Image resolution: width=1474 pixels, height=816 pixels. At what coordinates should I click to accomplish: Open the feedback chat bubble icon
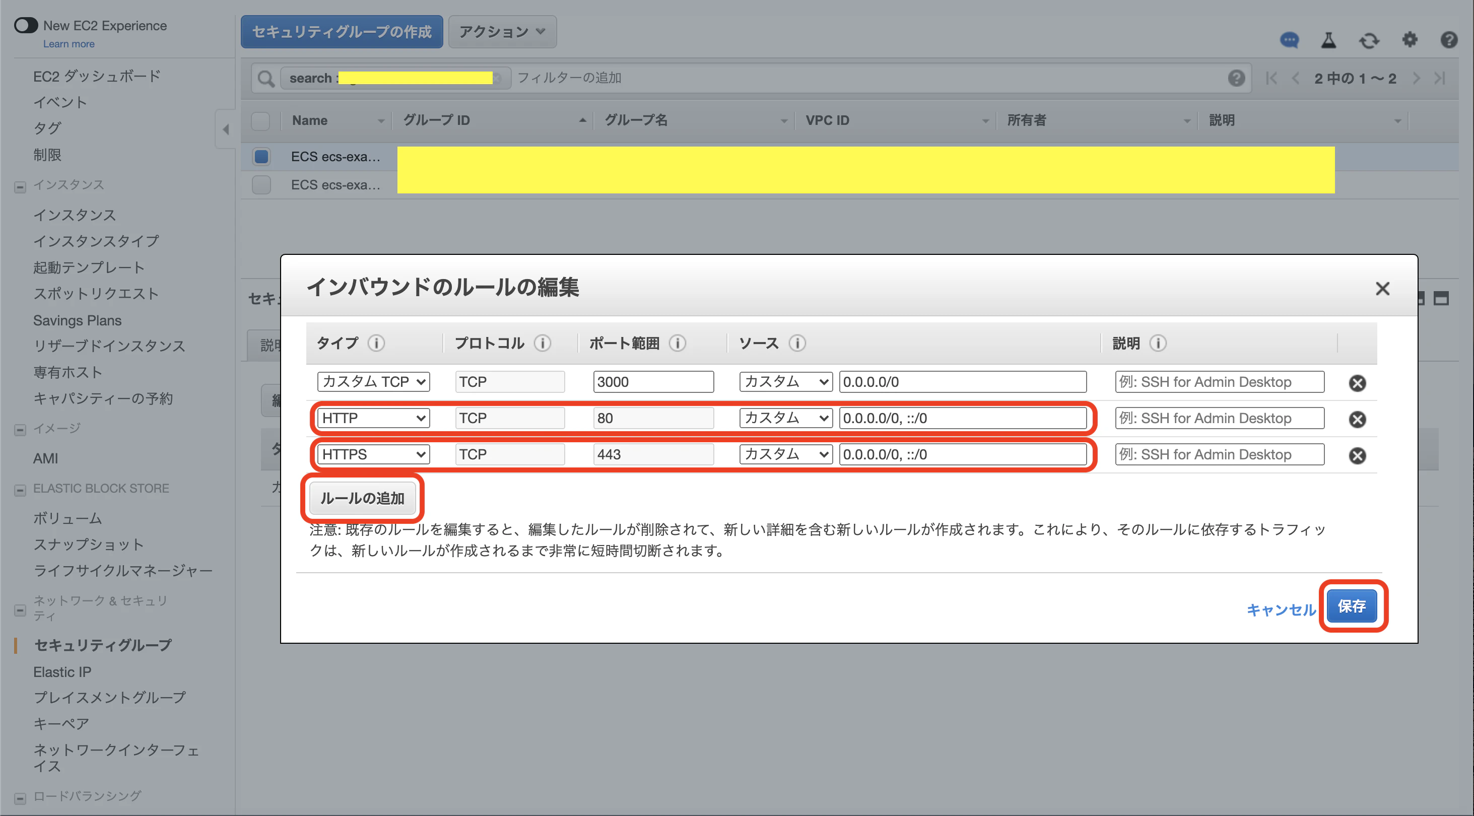pyautogui.click(x=1289, y=40)
